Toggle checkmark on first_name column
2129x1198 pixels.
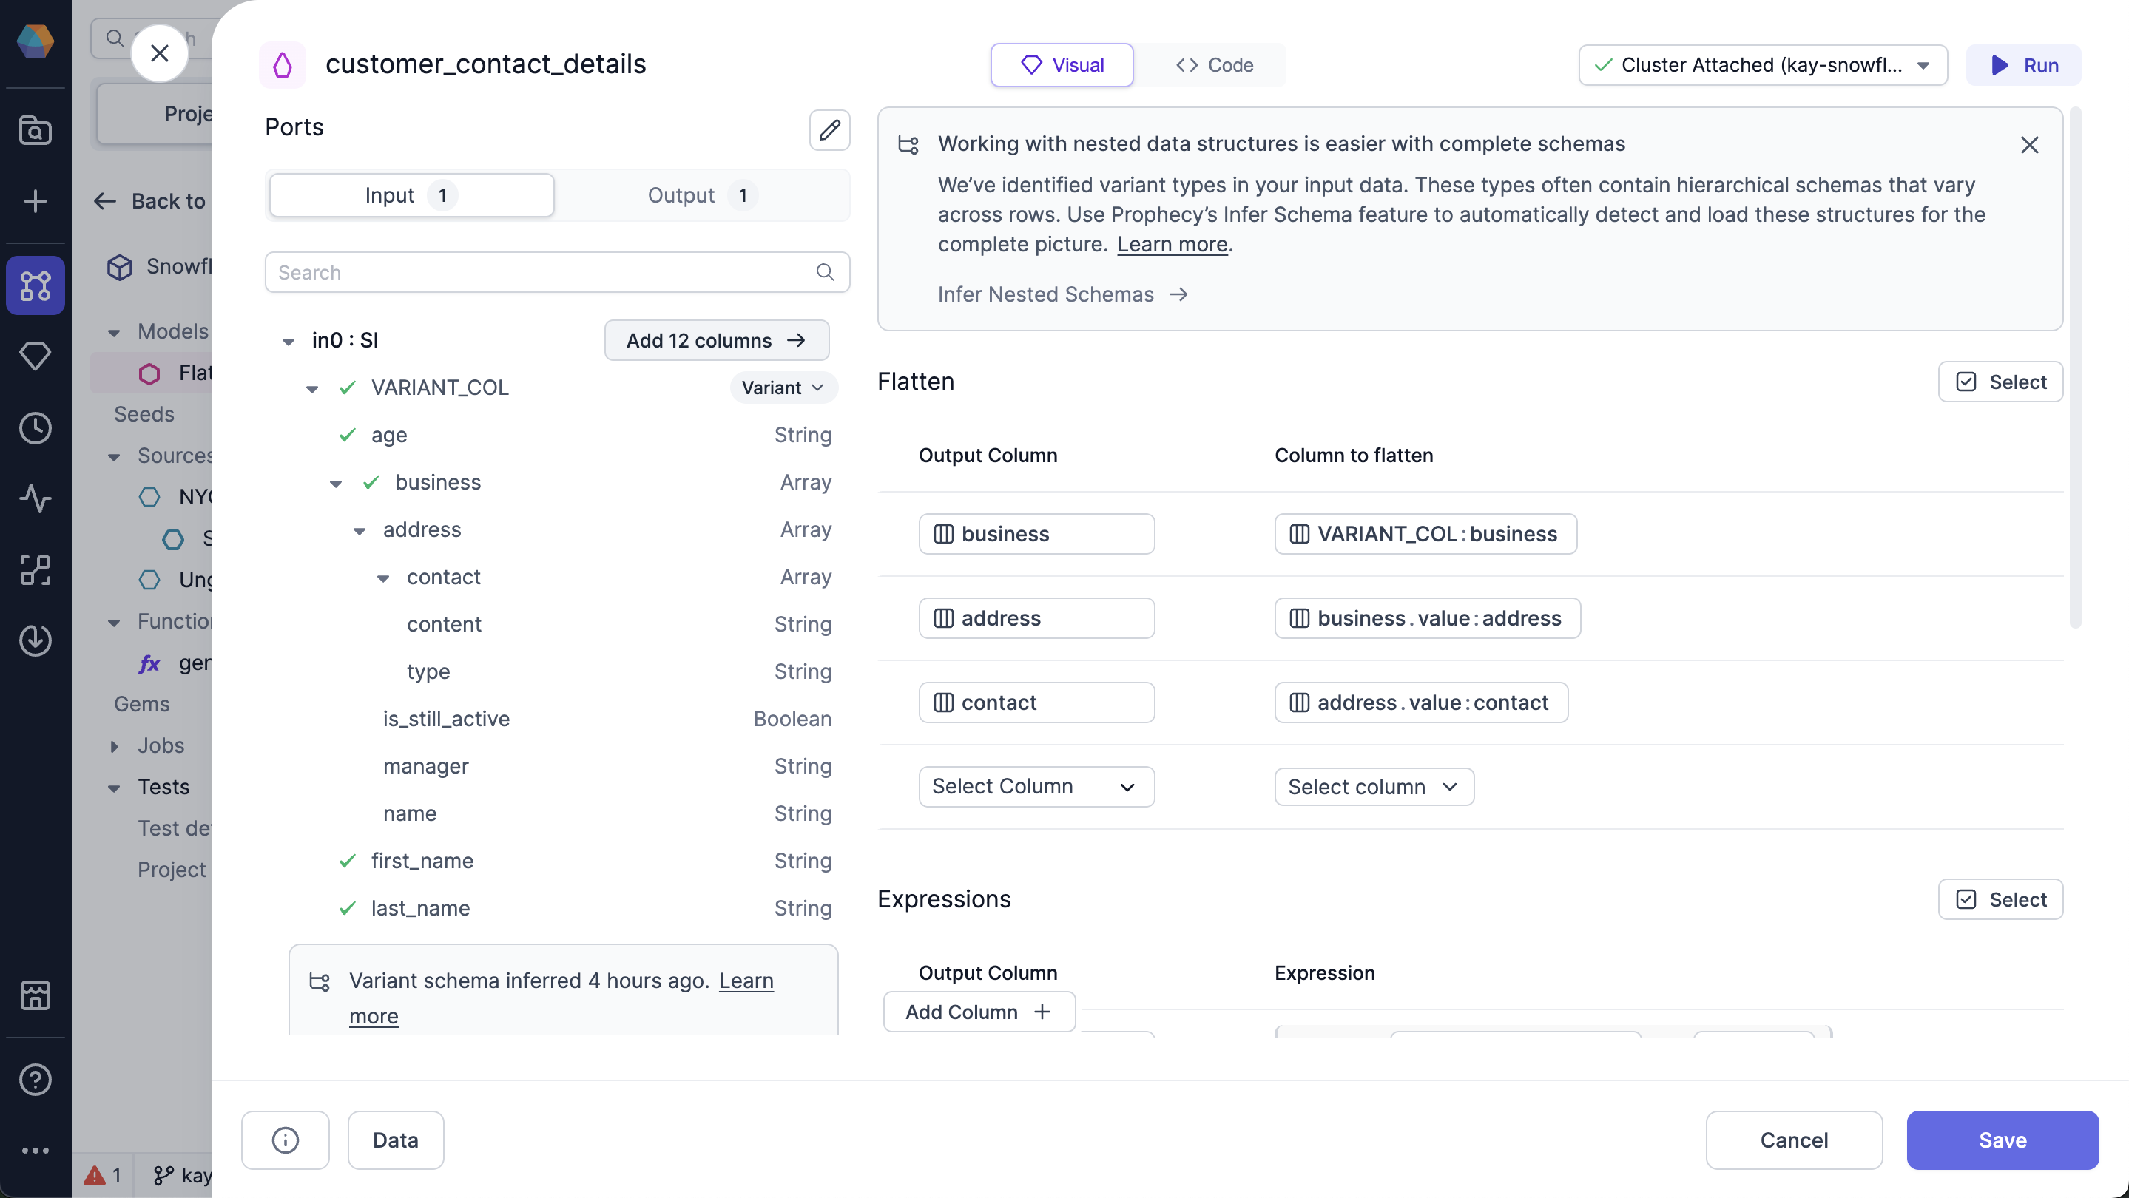click(348, 861)
